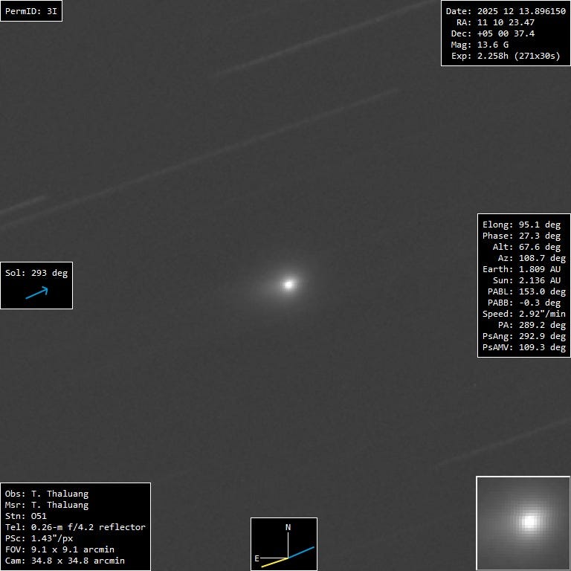This screenshot has width=571, height=571.
Task: Click the PsAMV: 109.3 deg line
Action: (524, 347)
